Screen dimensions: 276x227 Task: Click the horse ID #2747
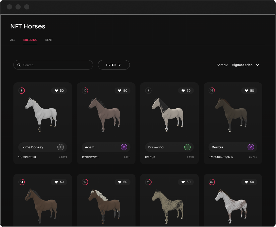[253, 157]
